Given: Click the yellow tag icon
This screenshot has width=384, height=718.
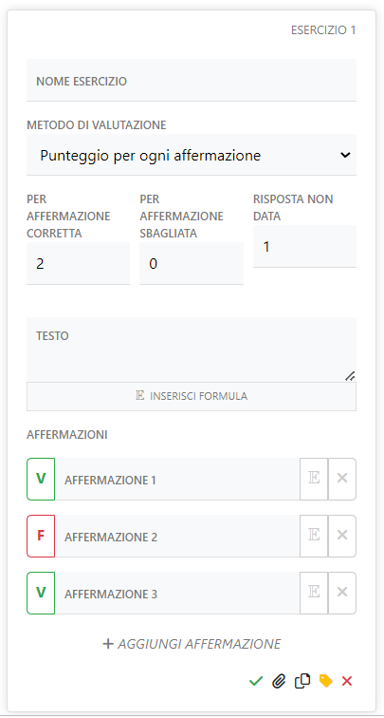Looking at the screenshot, I should [x=325, y=681].
